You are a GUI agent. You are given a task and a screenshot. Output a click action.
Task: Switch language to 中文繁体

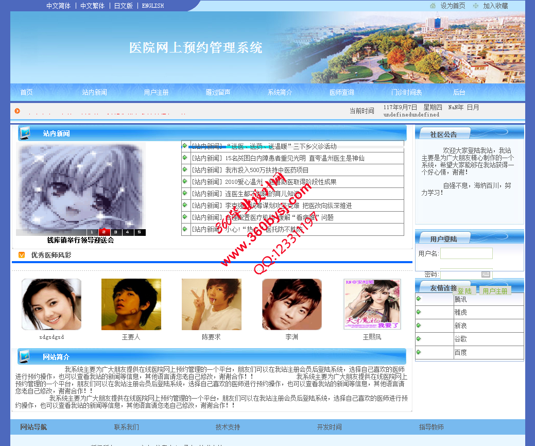coord(93,6)
